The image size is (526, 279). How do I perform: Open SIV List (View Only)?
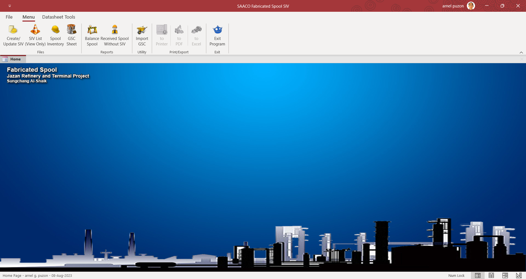[35, 35]
